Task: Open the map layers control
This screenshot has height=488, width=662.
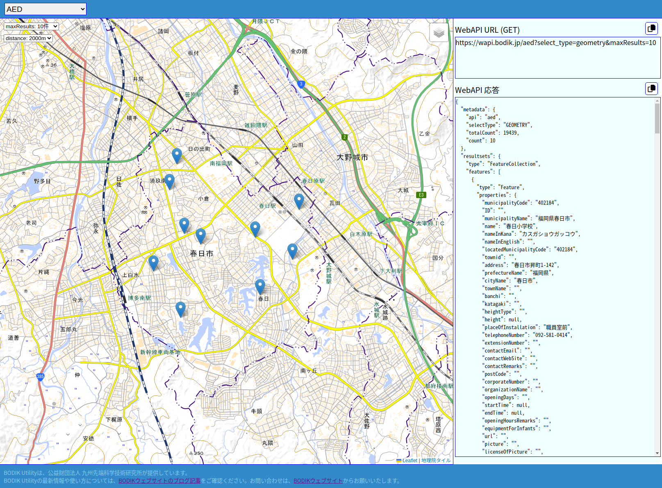Action: [x=439, y=32]
